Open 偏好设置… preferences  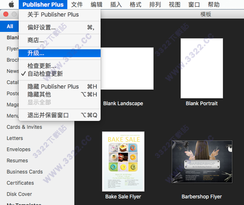click(59, 27)
